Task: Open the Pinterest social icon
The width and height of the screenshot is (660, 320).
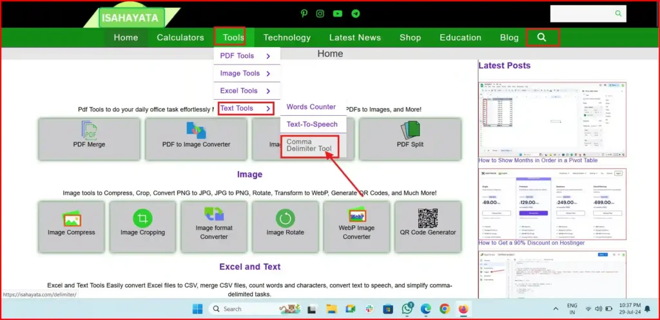Action: click(x=304, y=14)
